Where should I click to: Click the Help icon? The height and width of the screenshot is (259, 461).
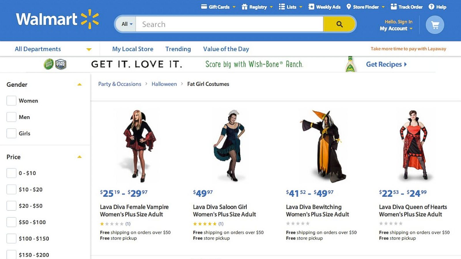(432, 7)
